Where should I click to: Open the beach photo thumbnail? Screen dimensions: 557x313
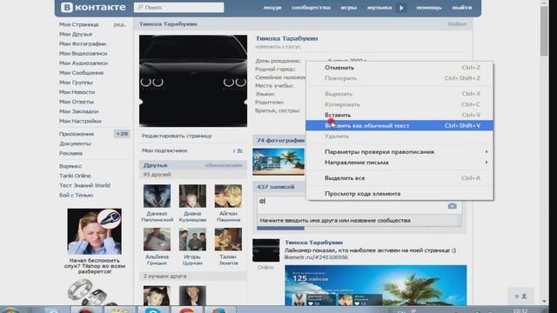tap(278, 162)
